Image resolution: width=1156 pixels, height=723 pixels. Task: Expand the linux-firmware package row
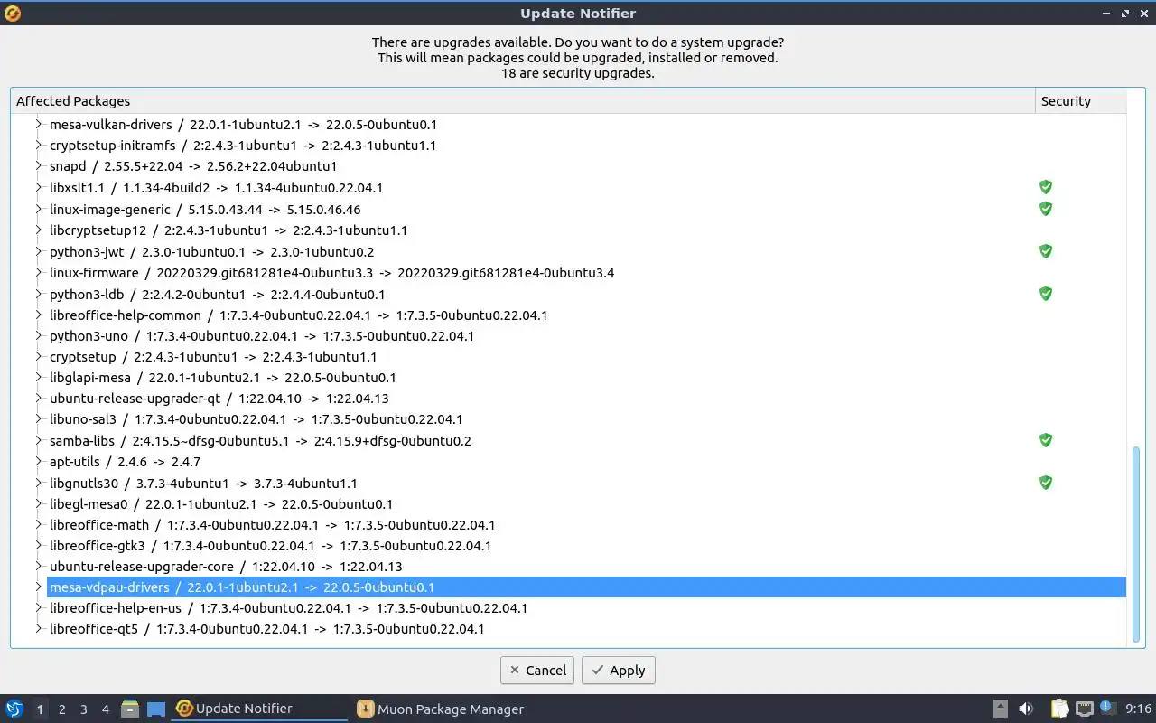pyautogui.click(x=39, y=272)
